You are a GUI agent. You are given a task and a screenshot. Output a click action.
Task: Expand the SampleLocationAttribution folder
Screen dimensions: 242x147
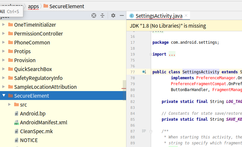pos(4,87)
